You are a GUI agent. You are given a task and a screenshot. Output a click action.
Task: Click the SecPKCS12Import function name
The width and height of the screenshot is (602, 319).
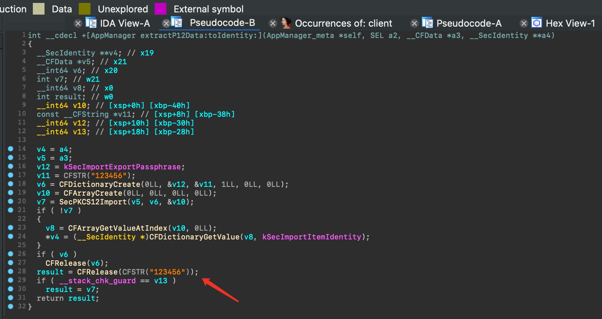point(93,202)
